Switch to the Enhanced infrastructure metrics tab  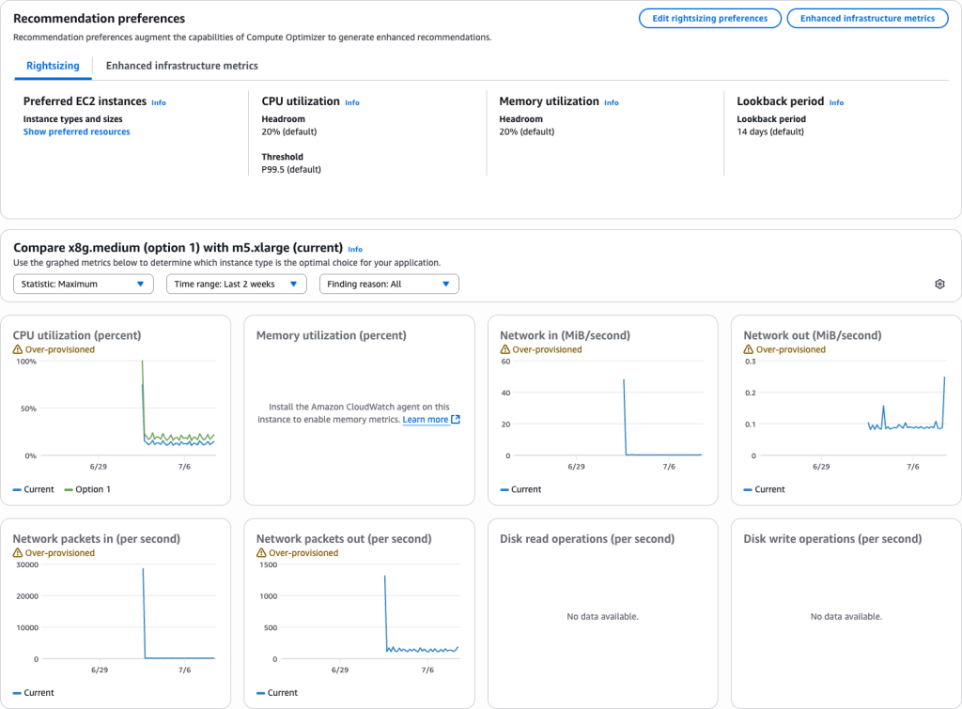tap(181, 66)
